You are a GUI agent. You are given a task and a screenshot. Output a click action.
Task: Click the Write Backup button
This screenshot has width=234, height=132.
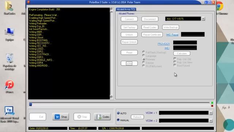coord(170,27)
